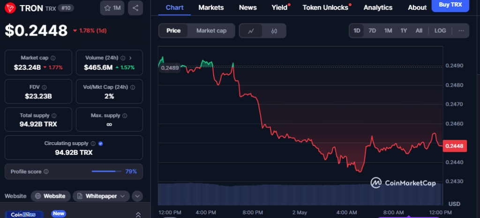Open Circulating supply info icon
Screen dimensions: 480x218
[x=93, y=144]
